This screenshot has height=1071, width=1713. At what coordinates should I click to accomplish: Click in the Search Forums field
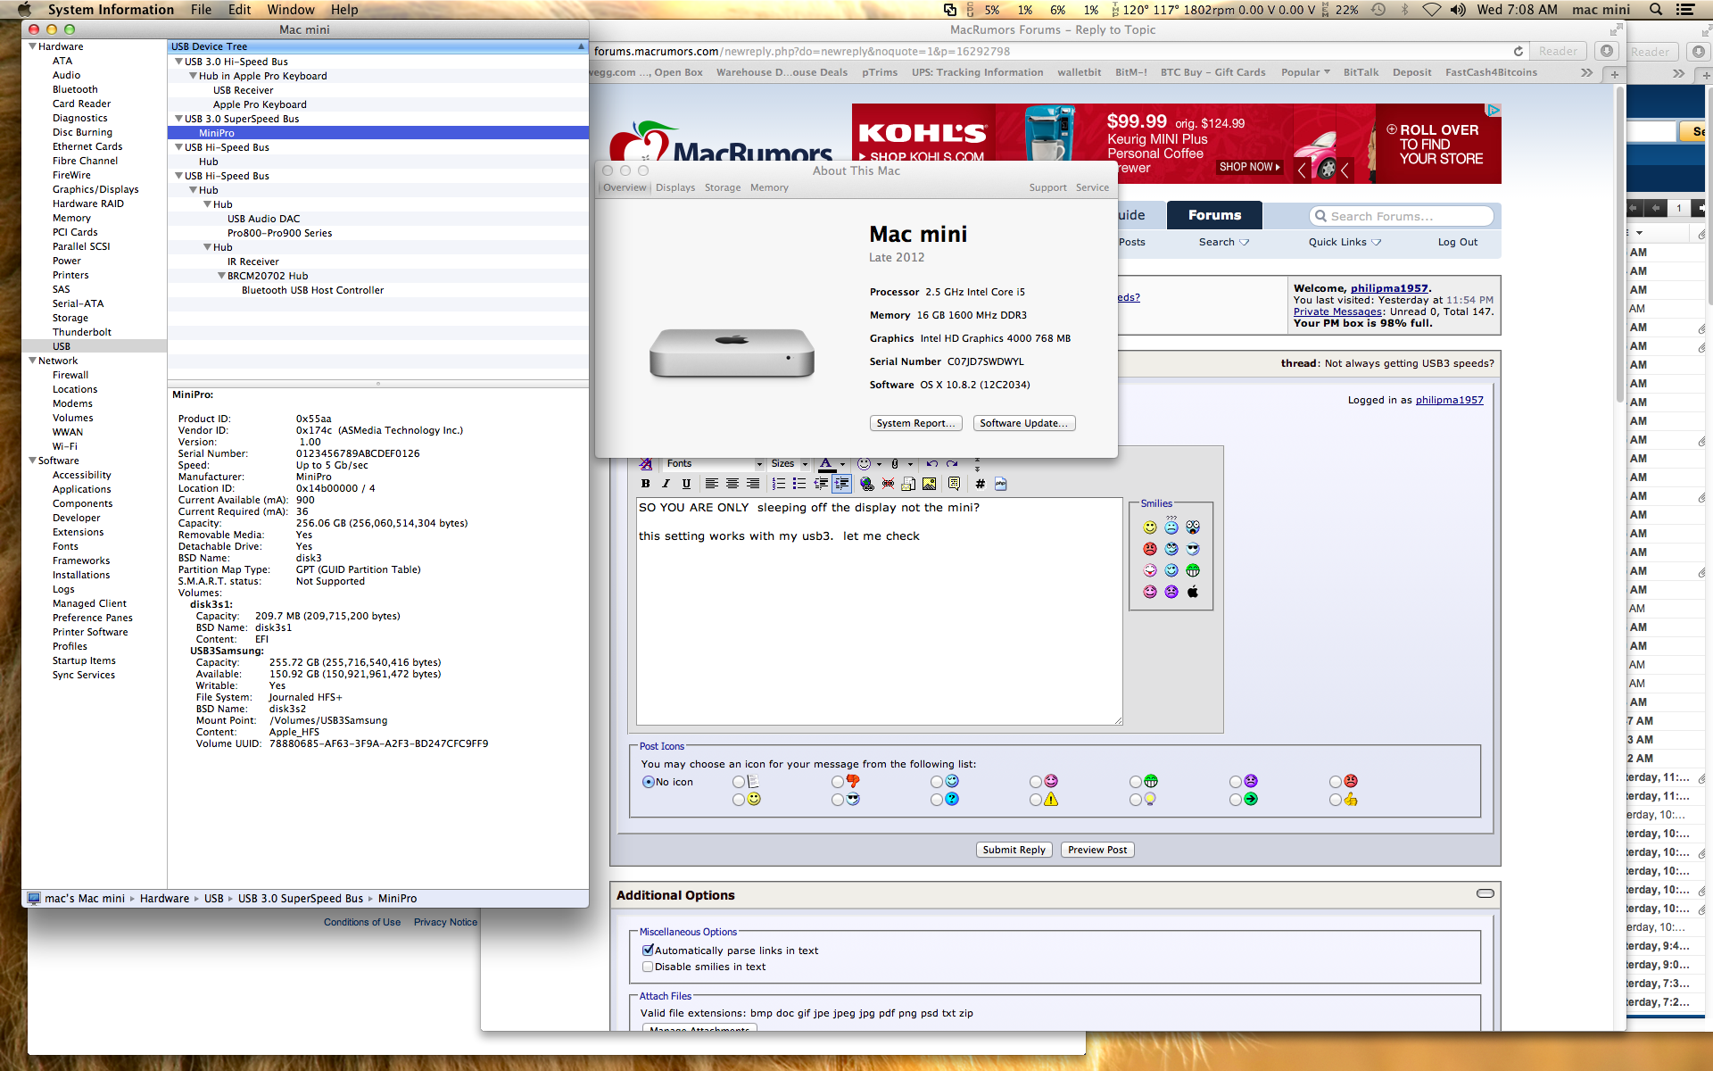click(x=1401, y=216)
